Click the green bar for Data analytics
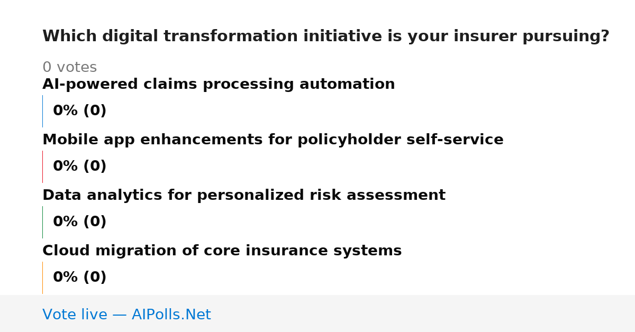 [x=42, y=222]
